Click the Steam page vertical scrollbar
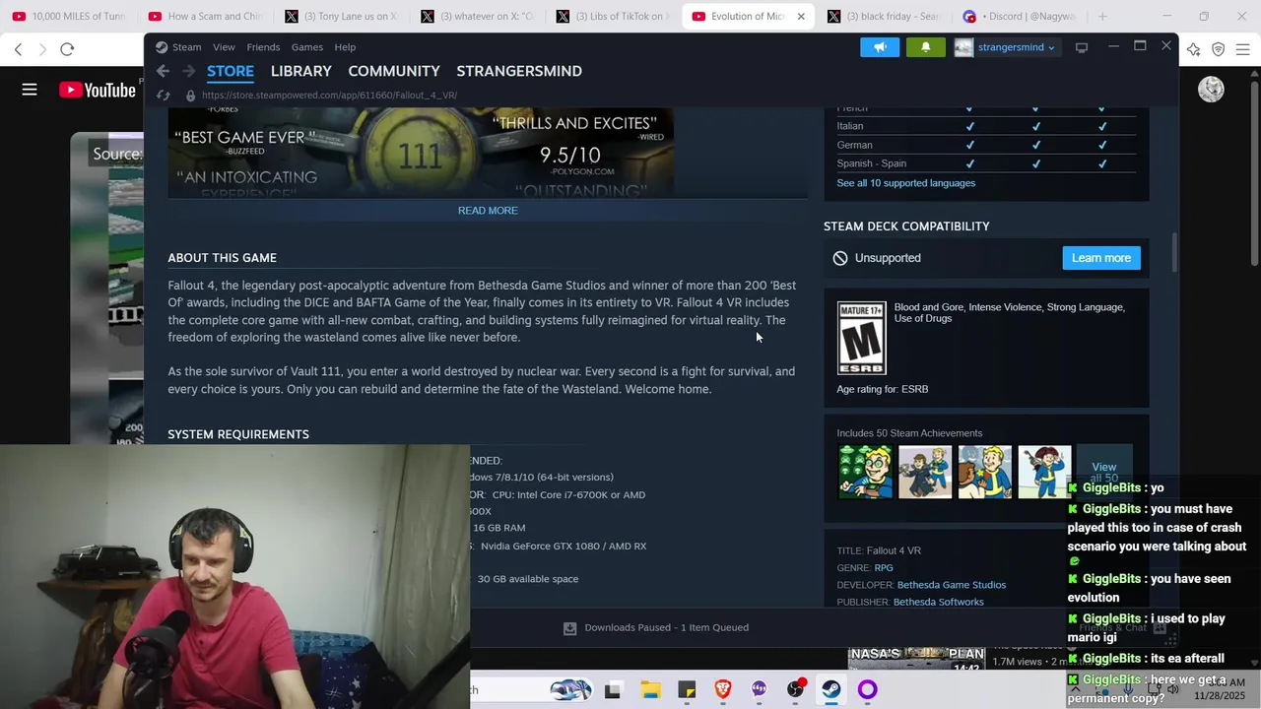This screenshot has width=1261, height=709. tap(1173, 253)
